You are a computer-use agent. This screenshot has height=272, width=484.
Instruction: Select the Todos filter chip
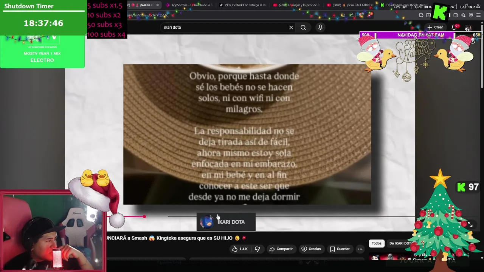(377, 243)
